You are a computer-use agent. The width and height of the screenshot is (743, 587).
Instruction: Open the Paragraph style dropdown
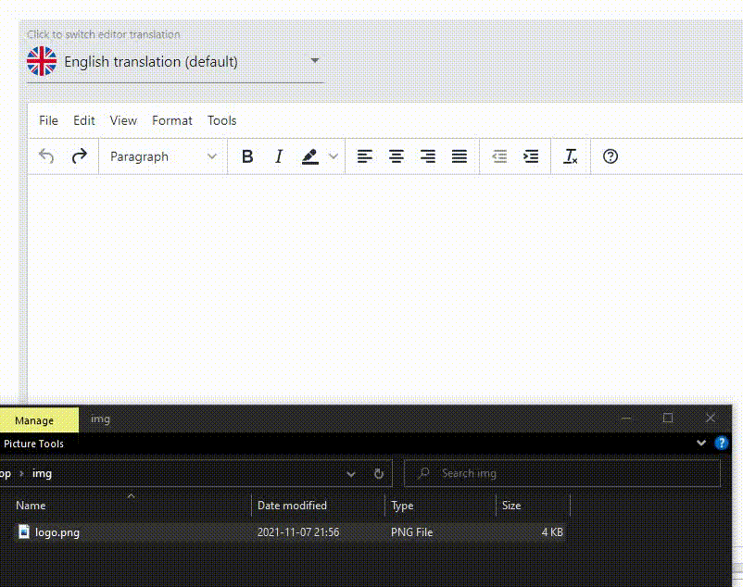coord(162,156)
